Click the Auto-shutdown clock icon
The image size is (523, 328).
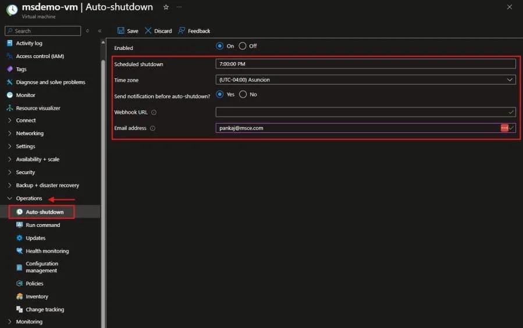point(19,212)
